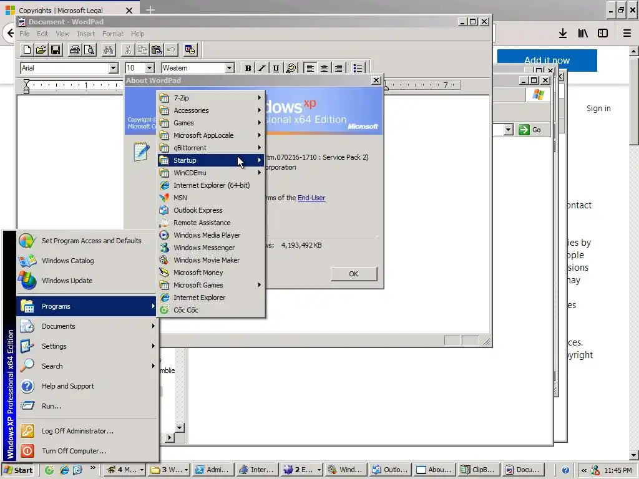Open the End-User license link
The image size is (639, 479).
(x=311, y=198)
